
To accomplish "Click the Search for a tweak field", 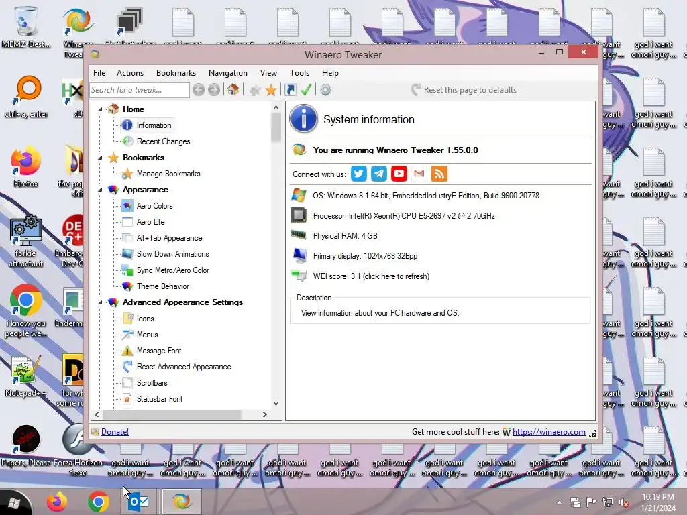I will (140, 90).
